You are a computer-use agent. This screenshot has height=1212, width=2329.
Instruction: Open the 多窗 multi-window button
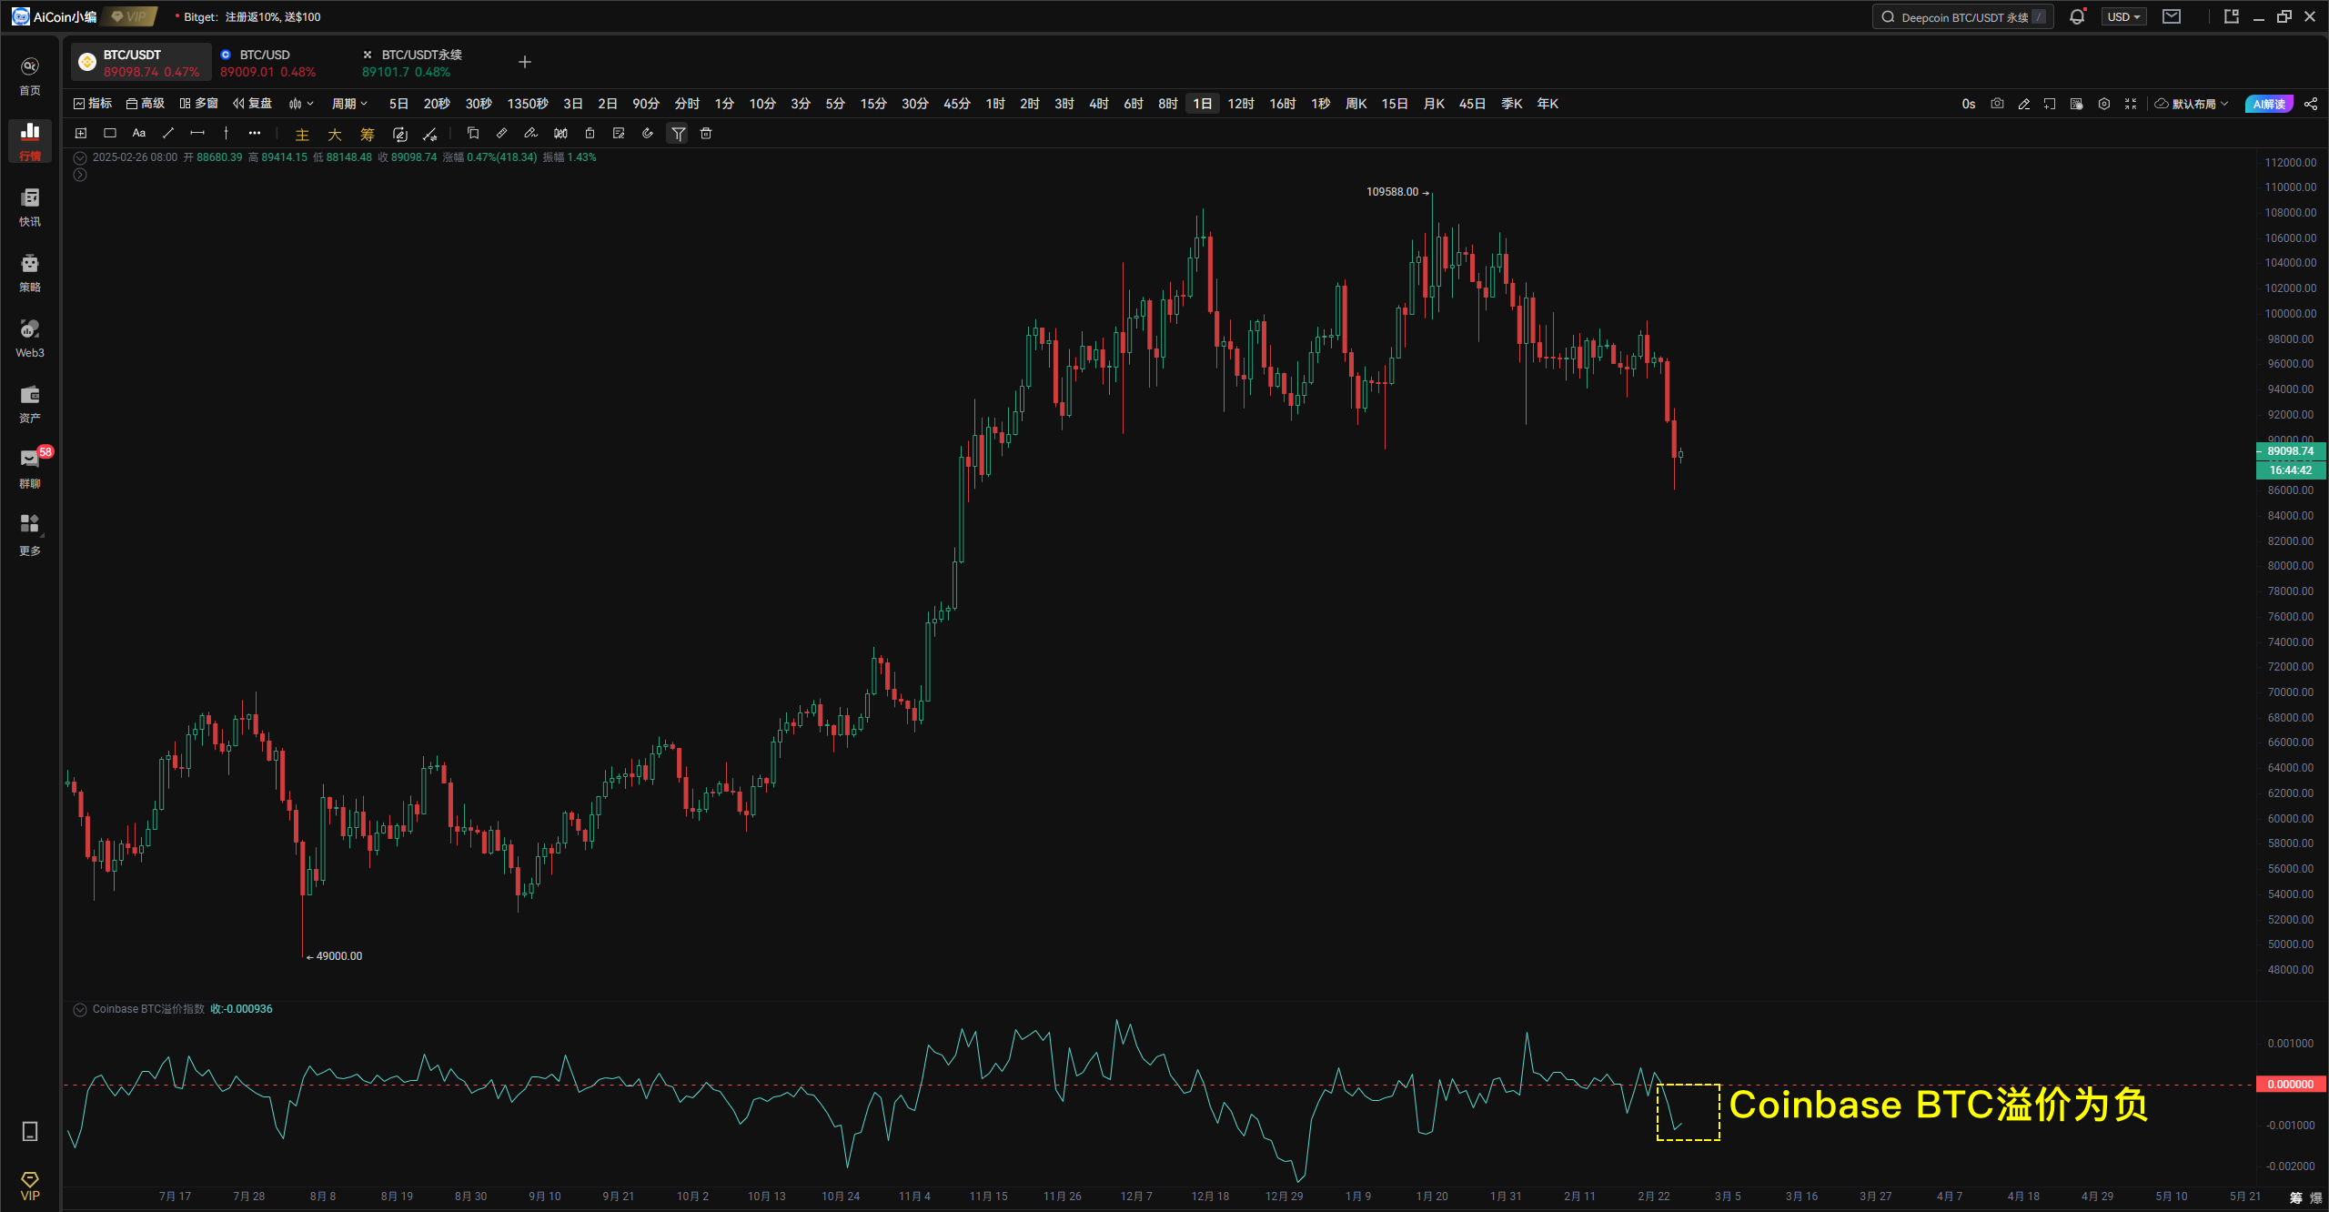(198, 104)
